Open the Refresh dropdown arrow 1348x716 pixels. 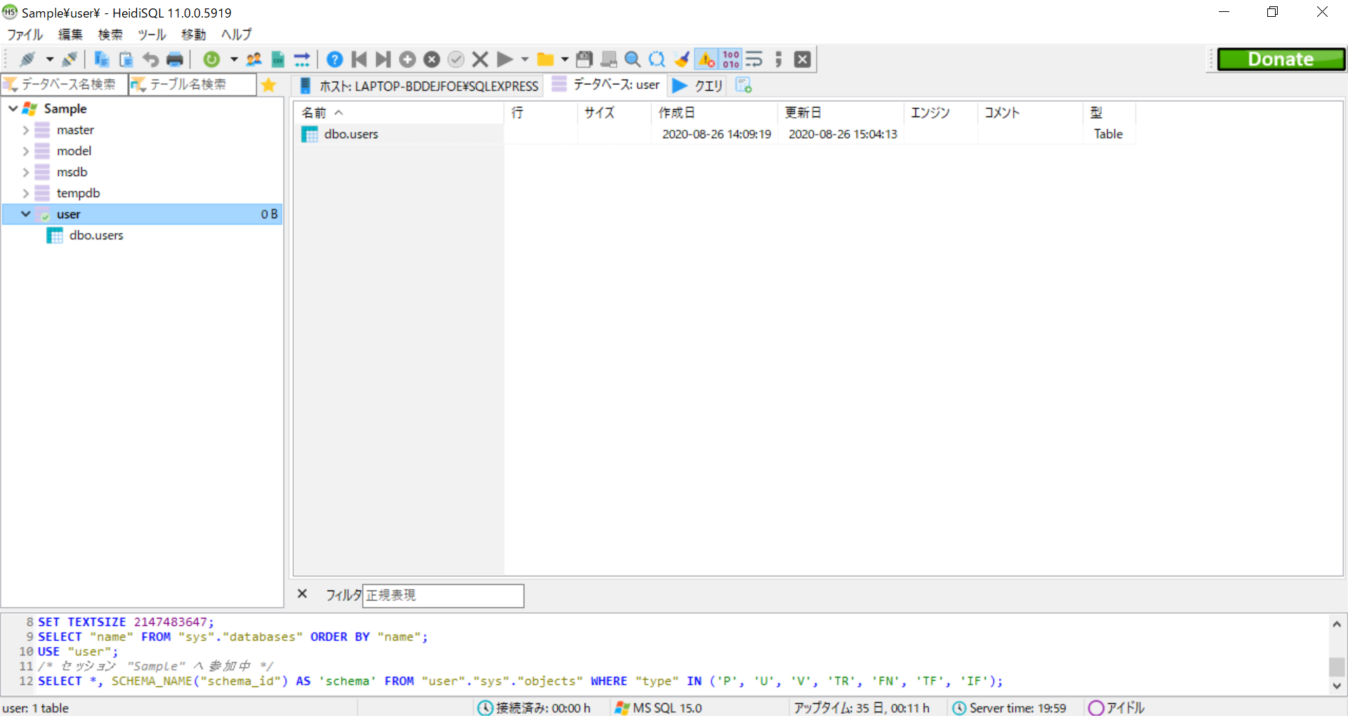pyautogui.click(x=234, y=60)
